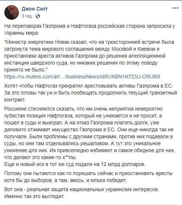Click the line ending 'и юлька победит.'
This screenshot has width=182, height=205.
(65, 181)
